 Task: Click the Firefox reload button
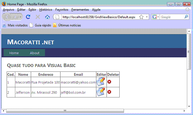tap(28, 17)
